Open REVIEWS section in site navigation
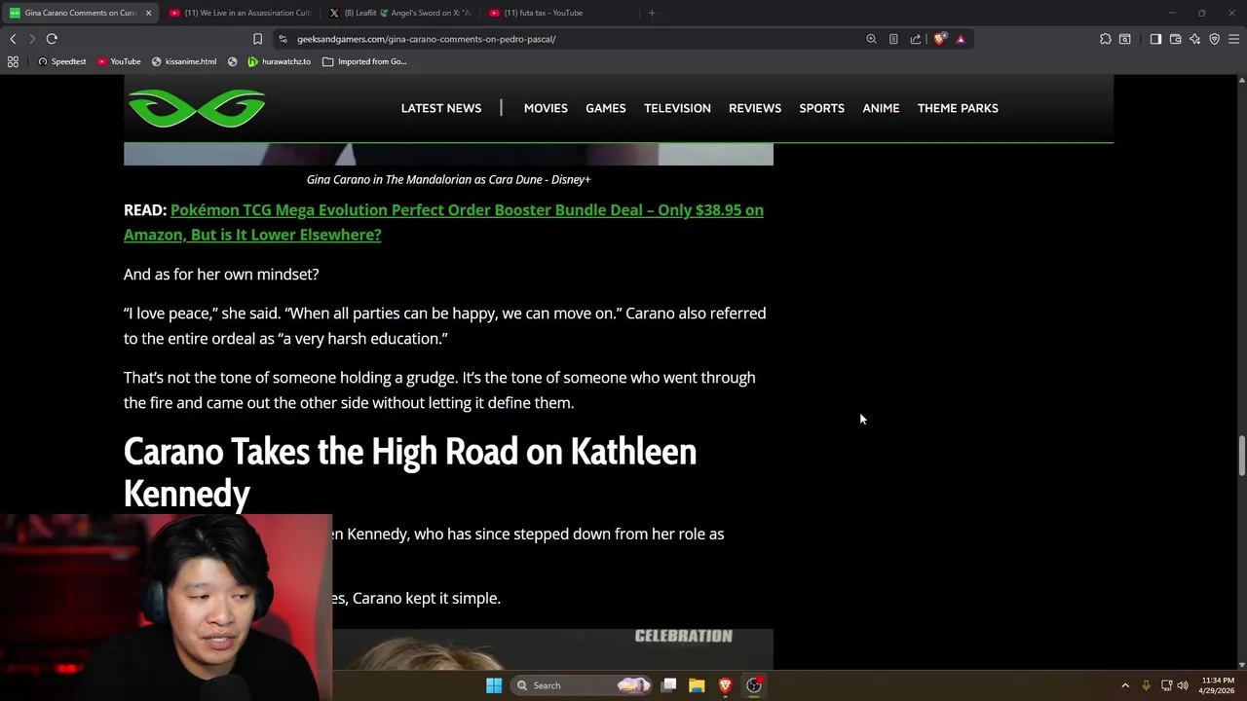 tap(755, 108)
